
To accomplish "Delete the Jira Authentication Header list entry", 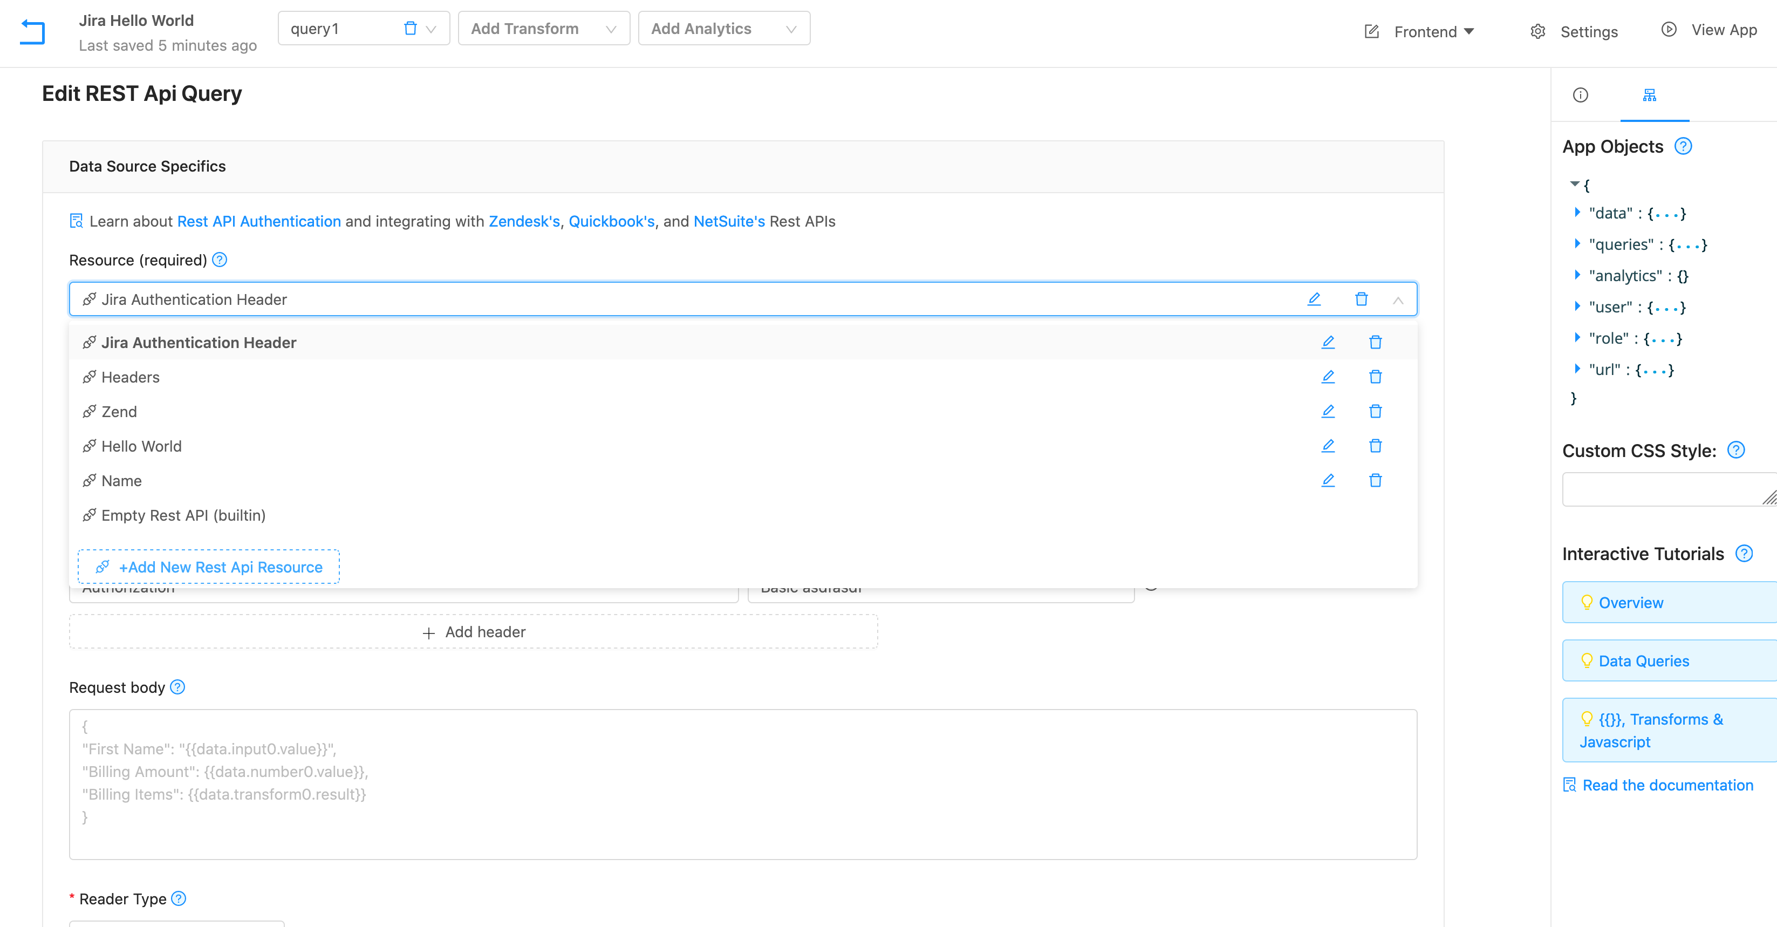I will click(1376, 342).
